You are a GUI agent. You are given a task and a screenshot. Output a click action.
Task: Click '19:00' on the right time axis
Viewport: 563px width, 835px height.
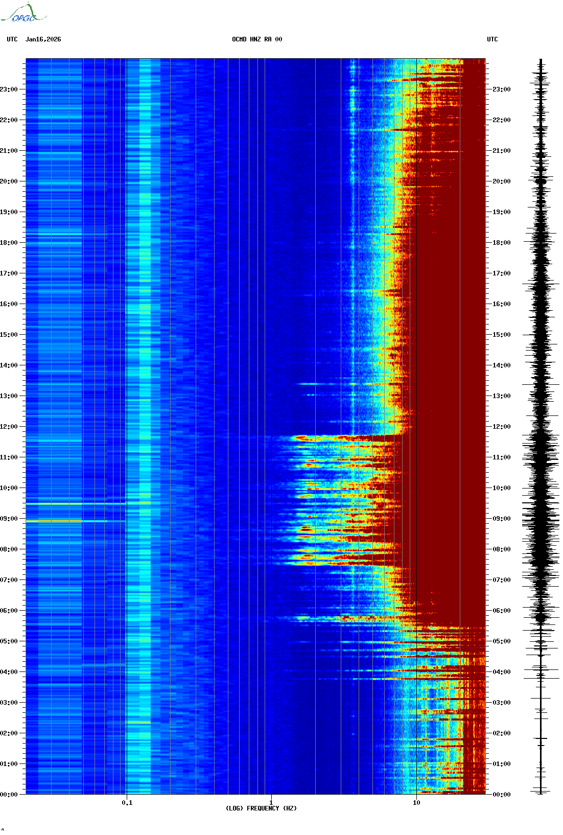pyautogui.click(x=501, y=212)
